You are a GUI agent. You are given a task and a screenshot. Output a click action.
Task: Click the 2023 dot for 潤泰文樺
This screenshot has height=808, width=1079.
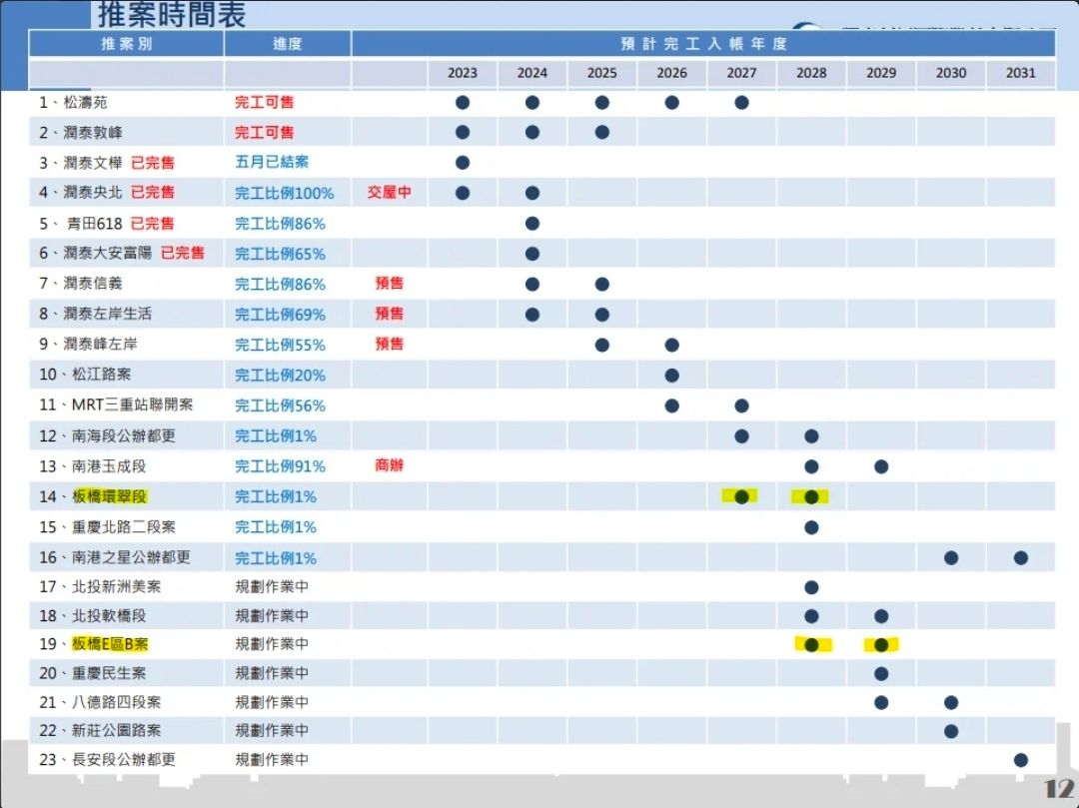[463, 163]
